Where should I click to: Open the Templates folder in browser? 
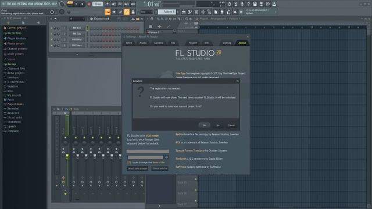coord(13,131)
